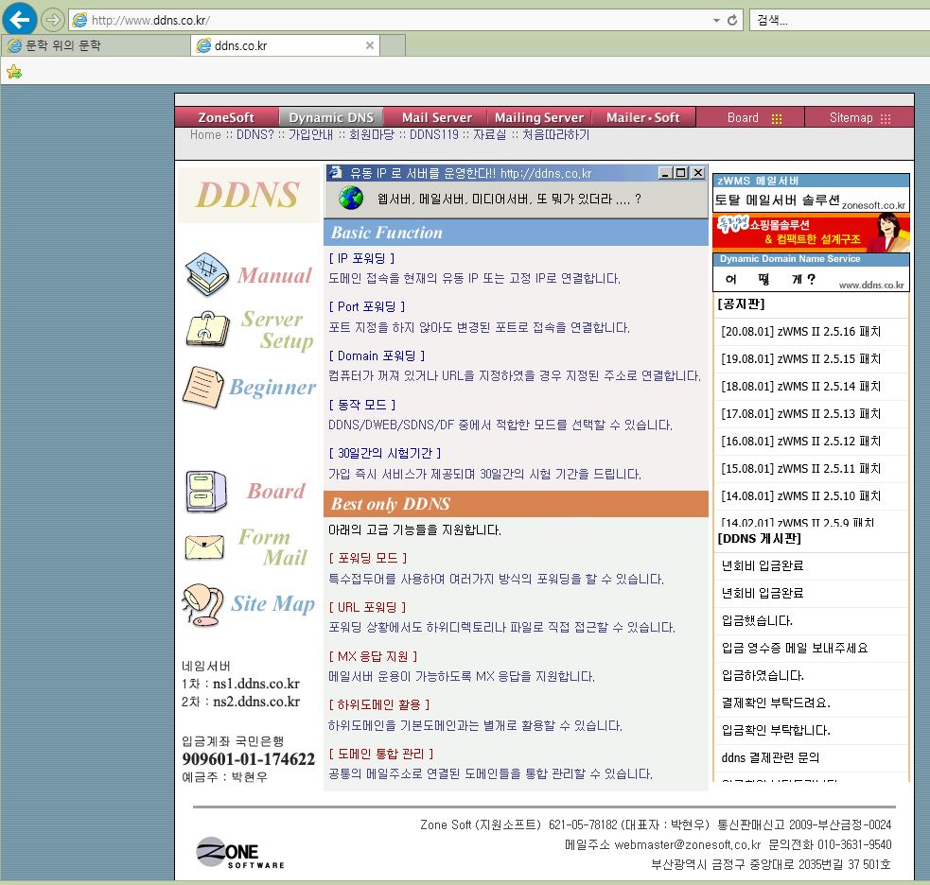Click the Beginner notepad icon
Image resolution: width=930 pixels, height=885 pixels.
[202, 387]
